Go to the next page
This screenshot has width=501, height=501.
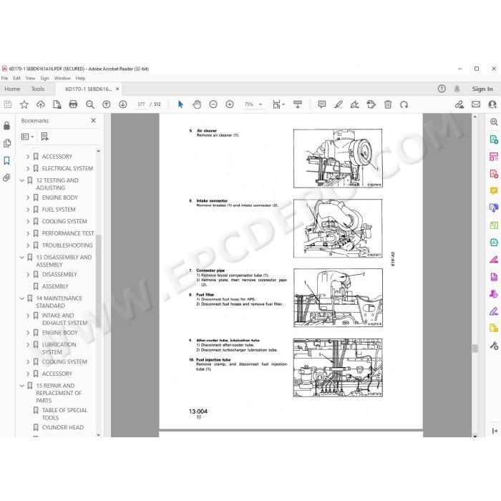pos(122,104)
